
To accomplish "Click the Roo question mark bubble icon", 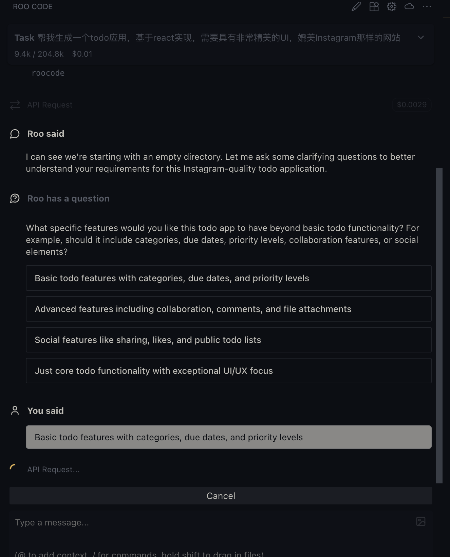I will 15,198.
